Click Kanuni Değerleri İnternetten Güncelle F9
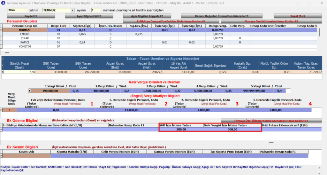The height and width of the screenshot is (175, 327). [222, 16]
